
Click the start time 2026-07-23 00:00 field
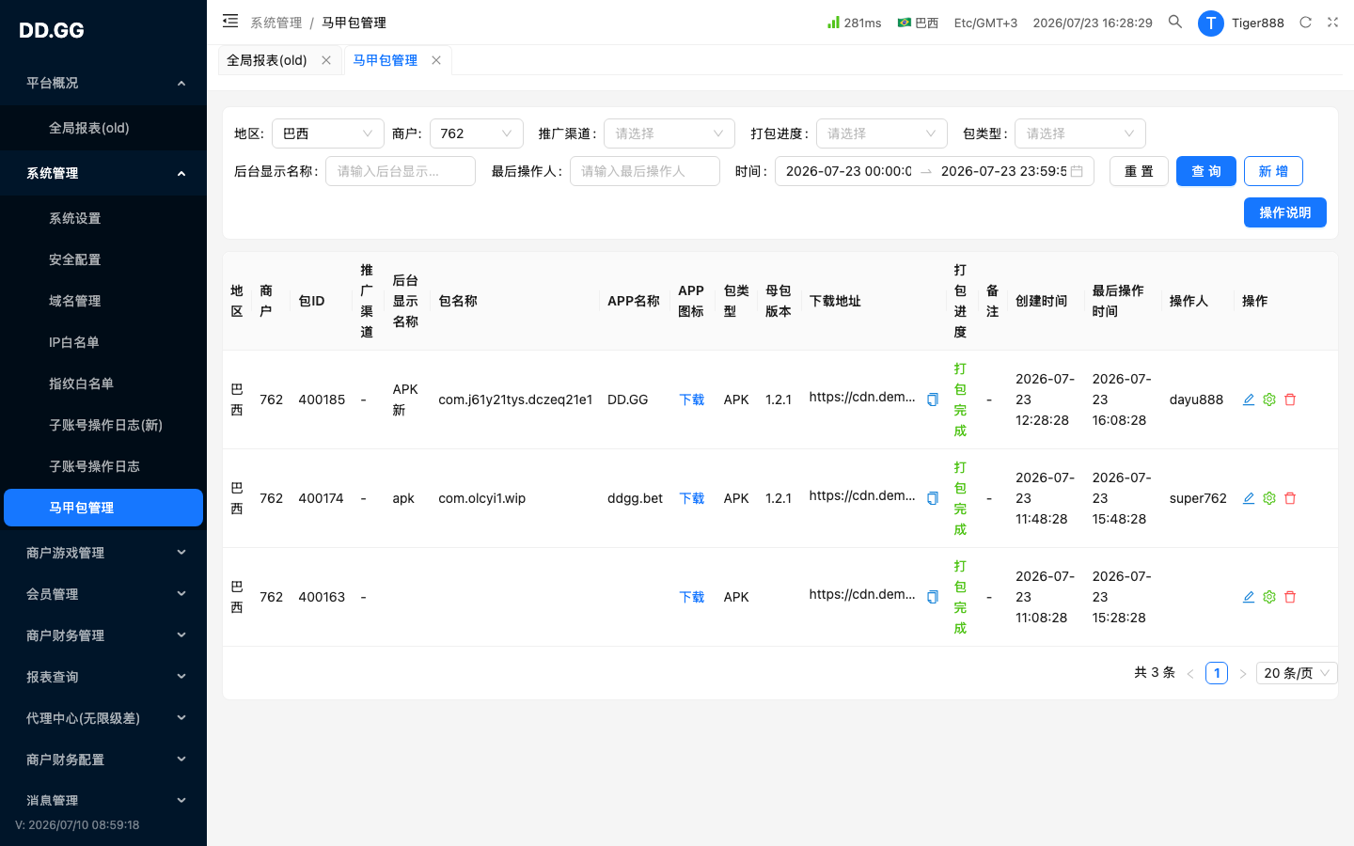coord(849,171)
